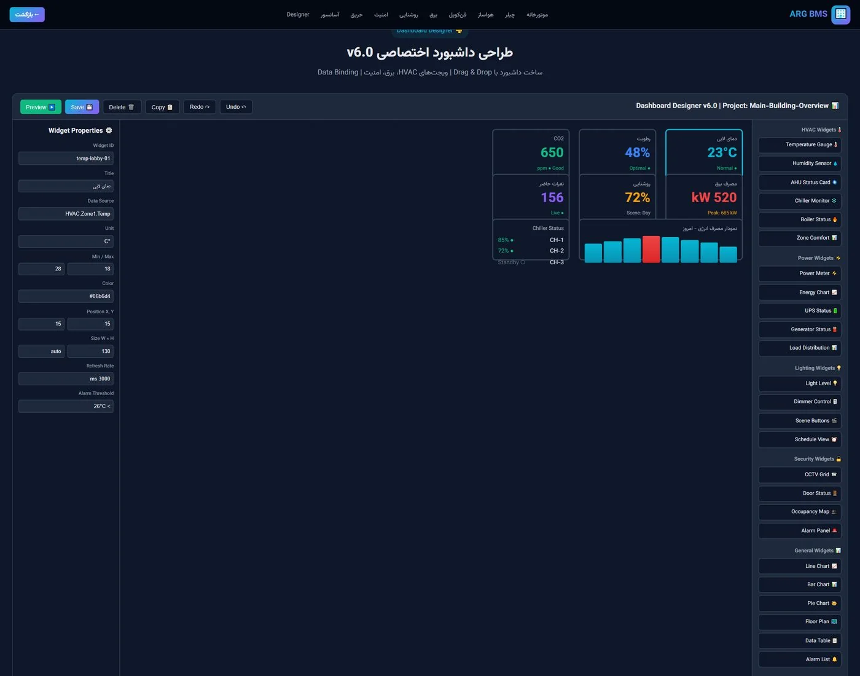Open the برق nav item
Image resolution: width=860 pixels, height=676 pixels.
coord(433,15)
